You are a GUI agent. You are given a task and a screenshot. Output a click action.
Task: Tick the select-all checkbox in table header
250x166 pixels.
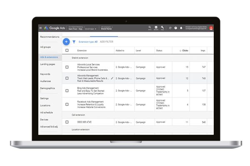67,51
